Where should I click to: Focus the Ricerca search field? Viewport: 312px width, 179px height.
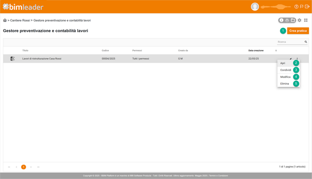tap(291, 42)
